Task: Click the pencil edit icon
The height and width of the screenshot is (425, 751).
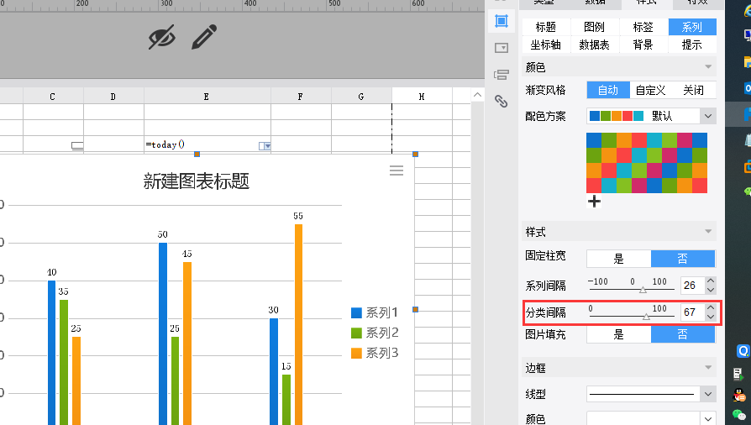Action: pyautogui.click(x=204, y=38)
